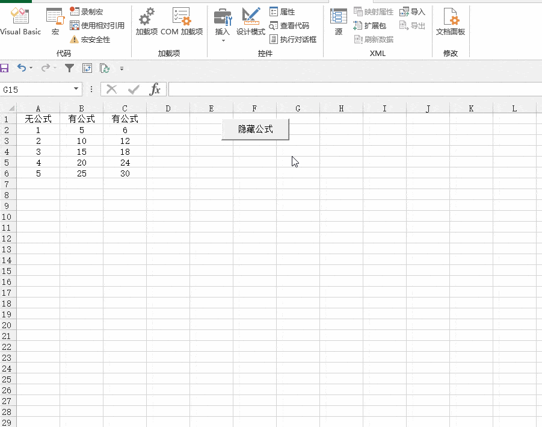Cancel entry with the X formula button
This screenshot has width=542, height=427.
point(112,90)
